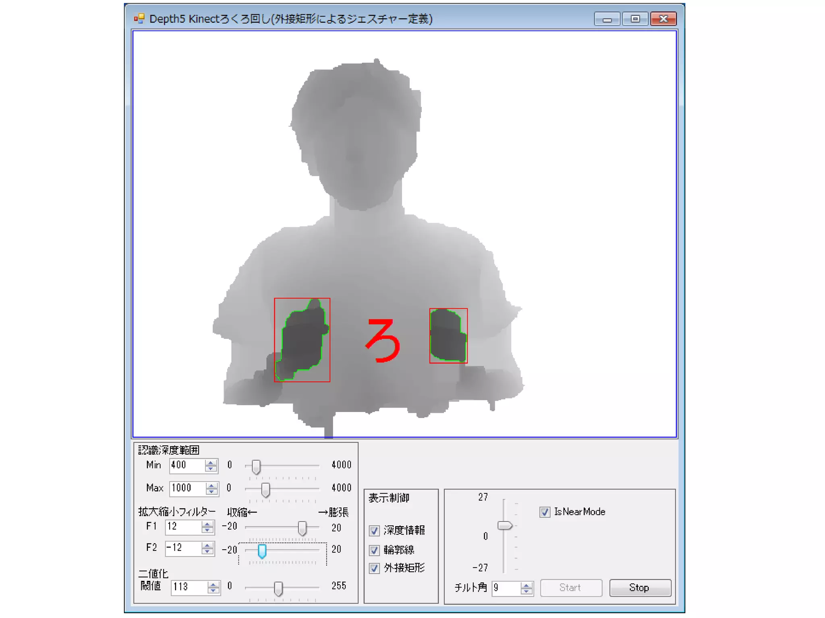Increase the F1 filter value spinner
The width and height of the screenshot is (825, 618).
coord(207,524)
